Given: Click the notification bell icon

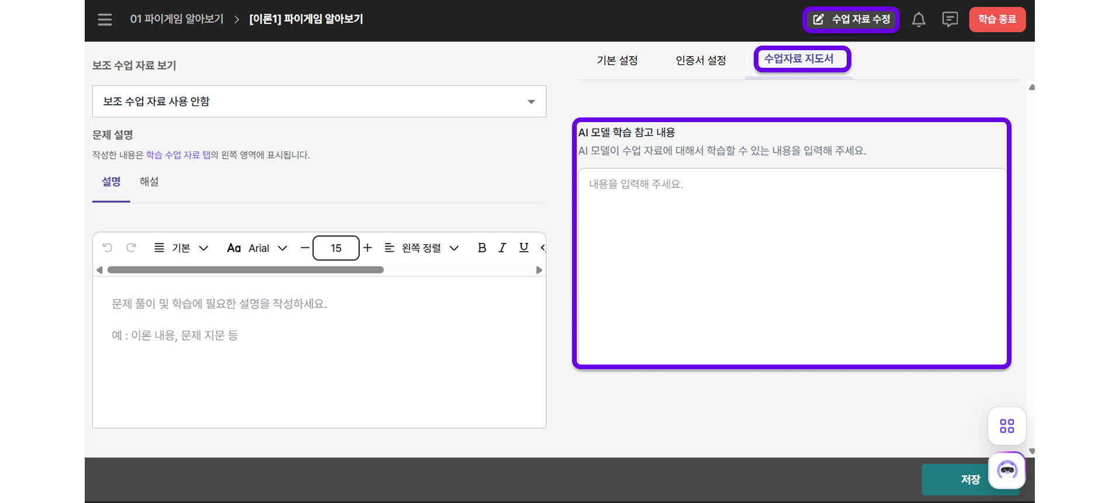Looking at the screenshot, I should pos(919,20).
